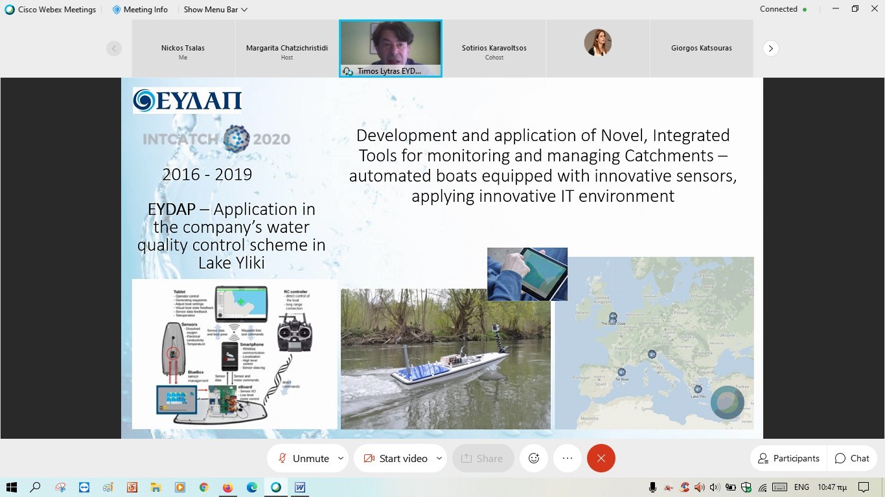
Task: Select Timos Lytras video thumbnail
Action: click(x=391, y=49)
